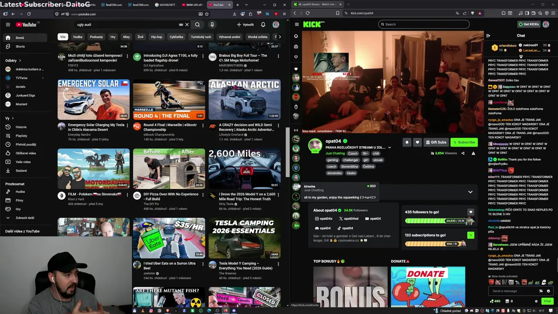This screenshot has width=558, height=314.
Task: Expand the kirsche host panel chevron
Action: 470,192
